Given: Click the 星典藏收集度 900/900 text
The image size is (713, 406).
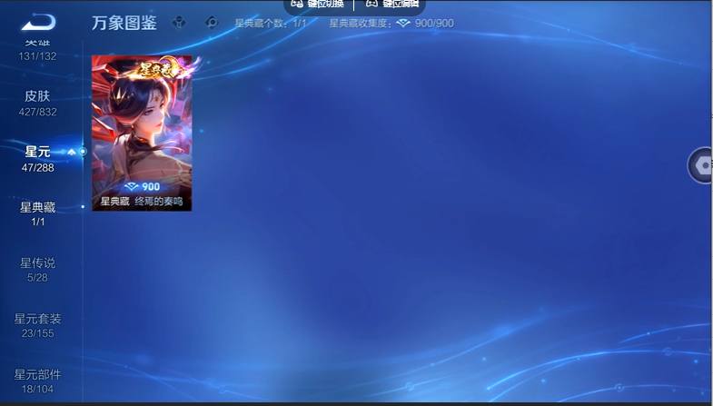Looking at the screenshot, I should coord(391,24).
